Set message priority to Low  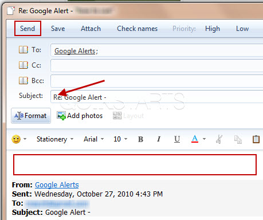pos(242,29)
